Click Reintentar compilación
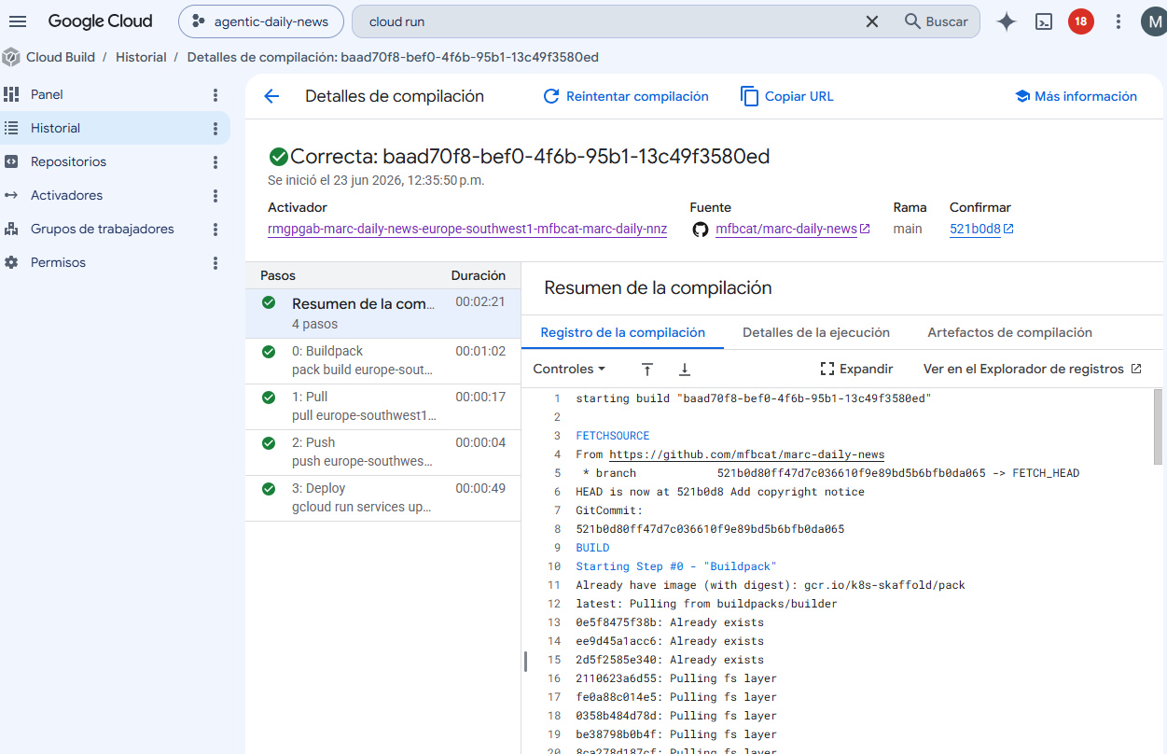Viewport: 1167px width, 754px height. pyautogui.click(x=626, y=96)
